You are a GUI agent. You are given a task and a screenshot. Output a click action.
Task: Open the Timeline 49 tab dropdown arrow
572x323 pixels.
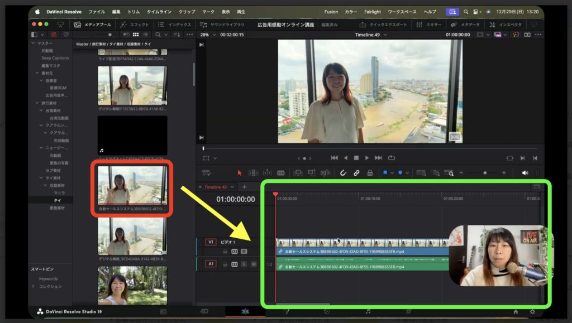coord(232,187)
